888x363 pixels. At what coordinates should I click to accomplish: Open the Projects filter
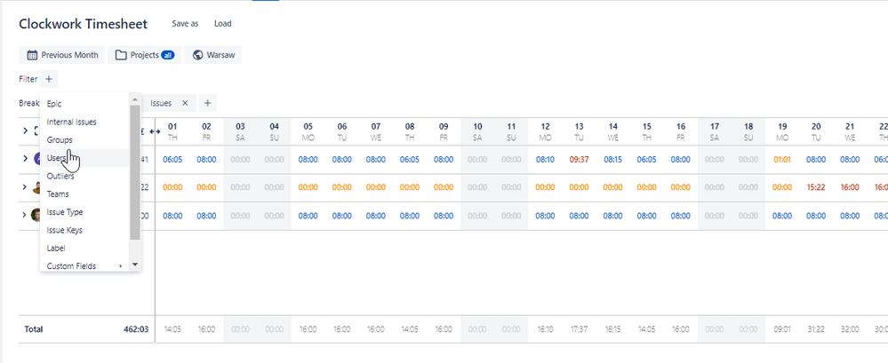point(144,55)
